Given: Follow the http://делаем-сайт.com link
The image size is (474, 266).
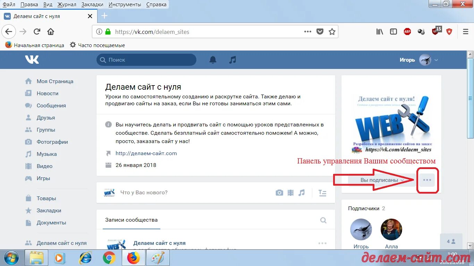Looking at the screenshot, I should 146,153.
